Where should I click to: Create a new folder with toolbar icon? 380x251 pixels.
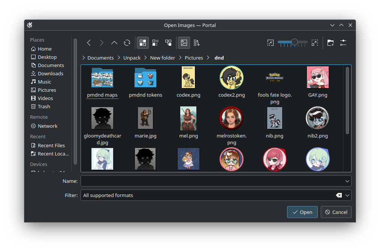coord(330,43)
